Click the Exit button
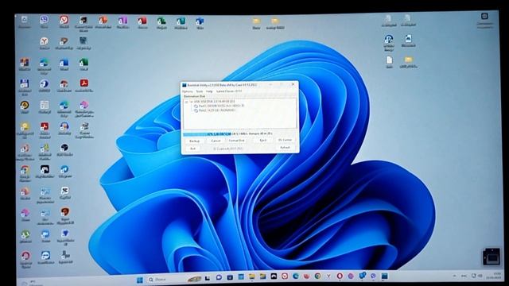509x286 pixels. click(192, 149)
